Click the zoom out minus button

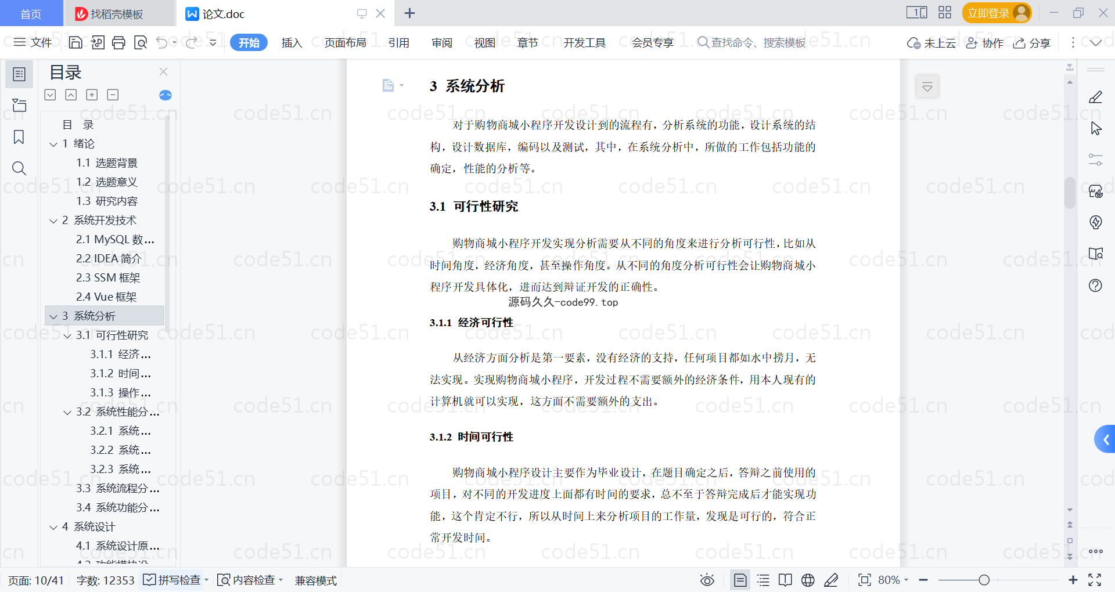click(x=923, y=580)
